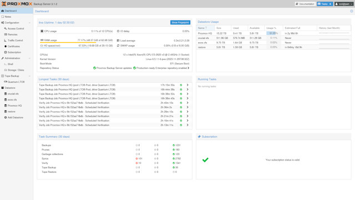
Task: Open details arrow of first Tape Backup Job
Action: coord(187,85)
